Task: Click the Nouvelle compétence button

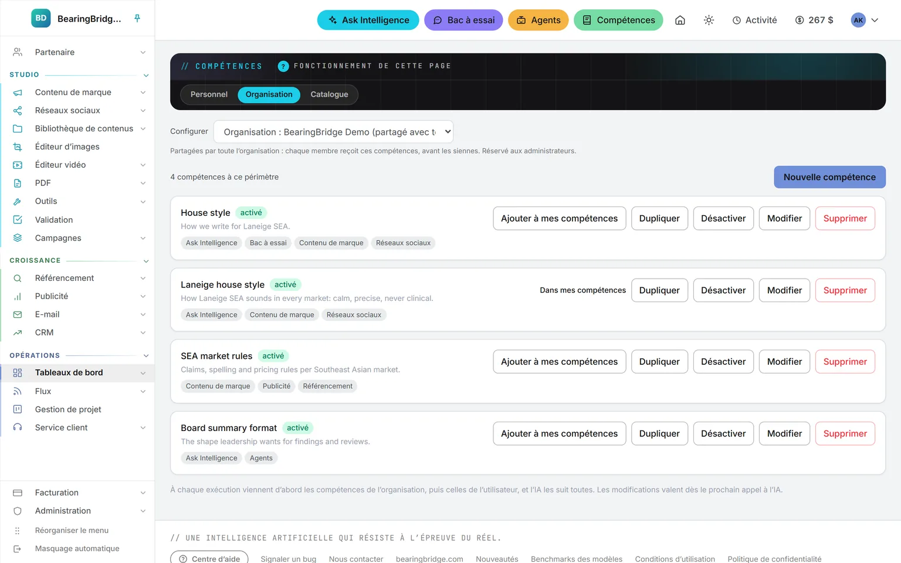Action: tap(829, 177)
